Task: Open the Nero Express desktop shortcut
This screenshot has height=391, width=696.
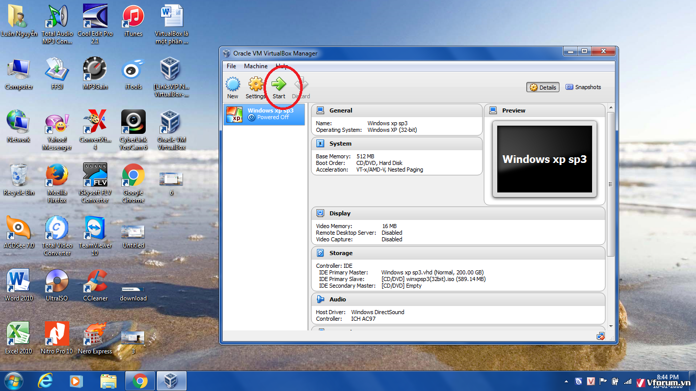Action: 95,338
